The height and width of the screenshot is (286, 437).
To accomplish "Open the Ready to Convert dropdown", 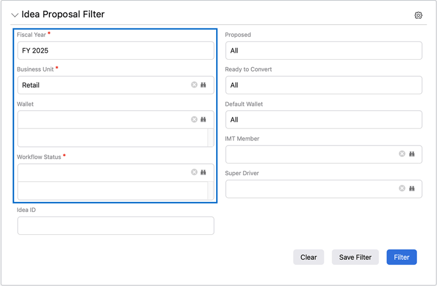I will [323, 85].
